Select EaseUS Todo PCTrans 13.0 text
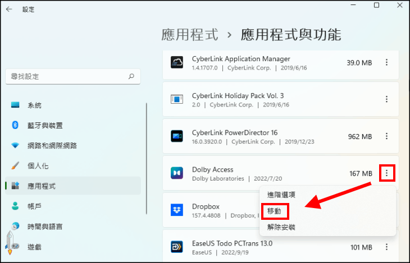410x263 pixels. [x=232, y=243]
